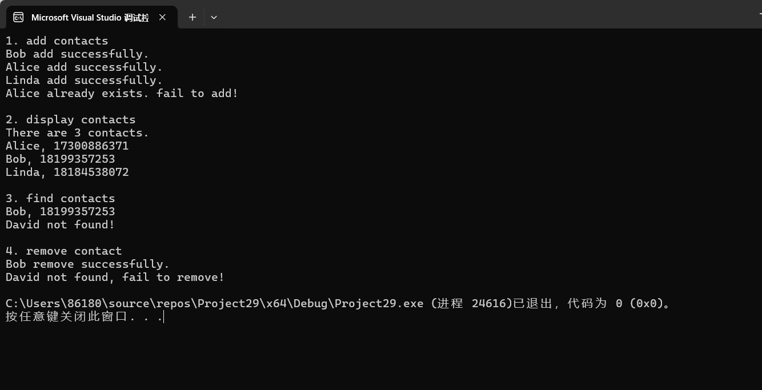
Task: Click the "2. display contacts" heading line
Action: click(70, 120)
